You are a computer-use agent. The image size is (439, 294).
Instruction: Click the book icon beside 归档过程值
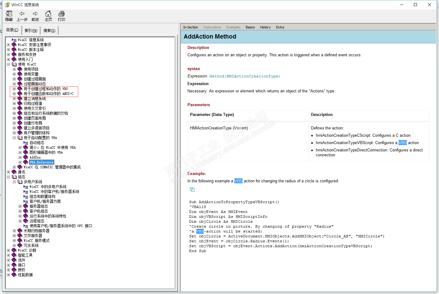pyautogui.click(x=20, y=103)
